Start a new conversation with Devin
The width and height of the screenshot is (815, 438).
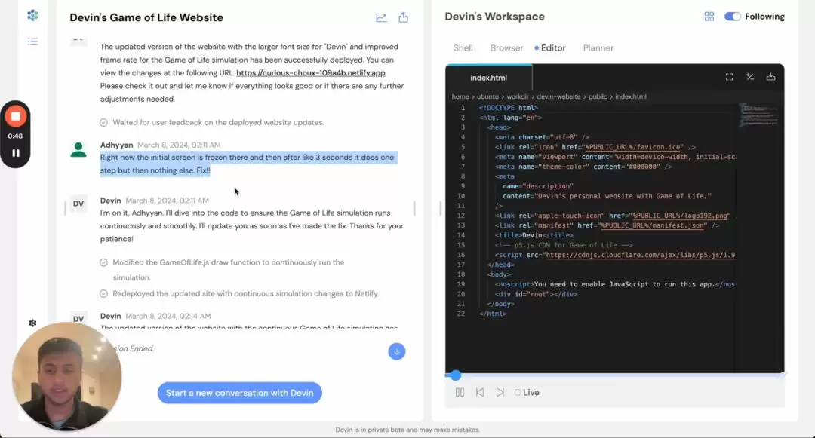tap(240, 393)
